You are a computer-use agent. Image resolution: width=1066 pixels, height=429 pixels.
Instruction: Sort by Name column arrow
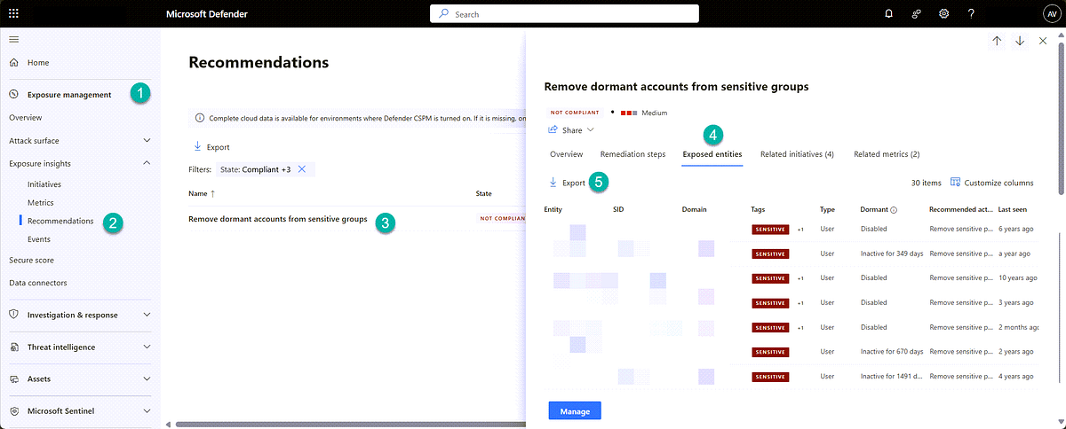212,192
